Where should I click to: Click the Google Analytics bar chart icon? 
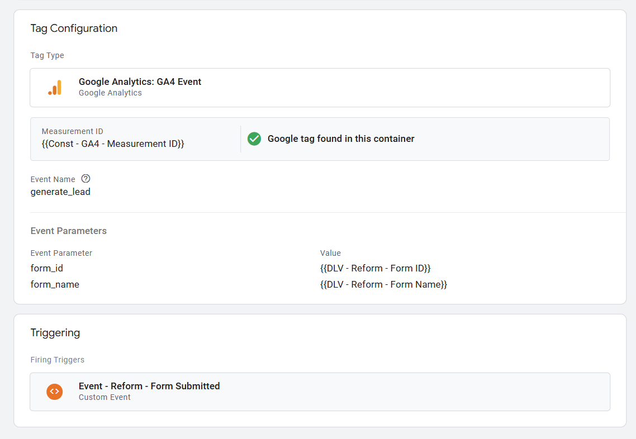55,88
